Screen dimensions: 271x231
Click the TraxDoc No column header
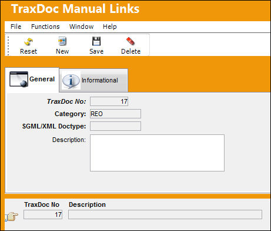[x=42, y=204]
